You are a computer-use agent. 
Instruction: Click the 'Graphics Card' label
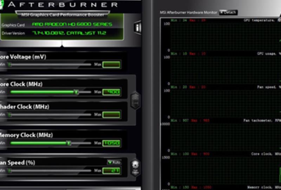click(x=13, y=25)
